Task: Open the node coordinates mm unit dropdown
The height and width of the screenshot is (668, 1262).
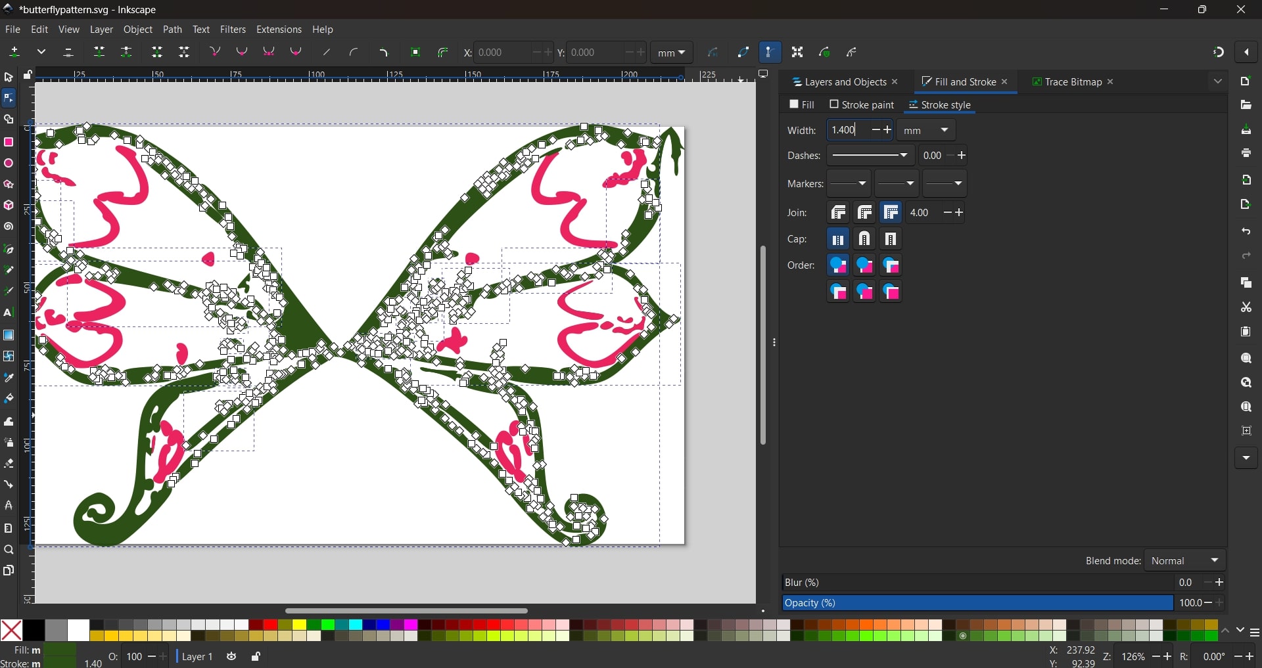Action: [x=671, y=53]
